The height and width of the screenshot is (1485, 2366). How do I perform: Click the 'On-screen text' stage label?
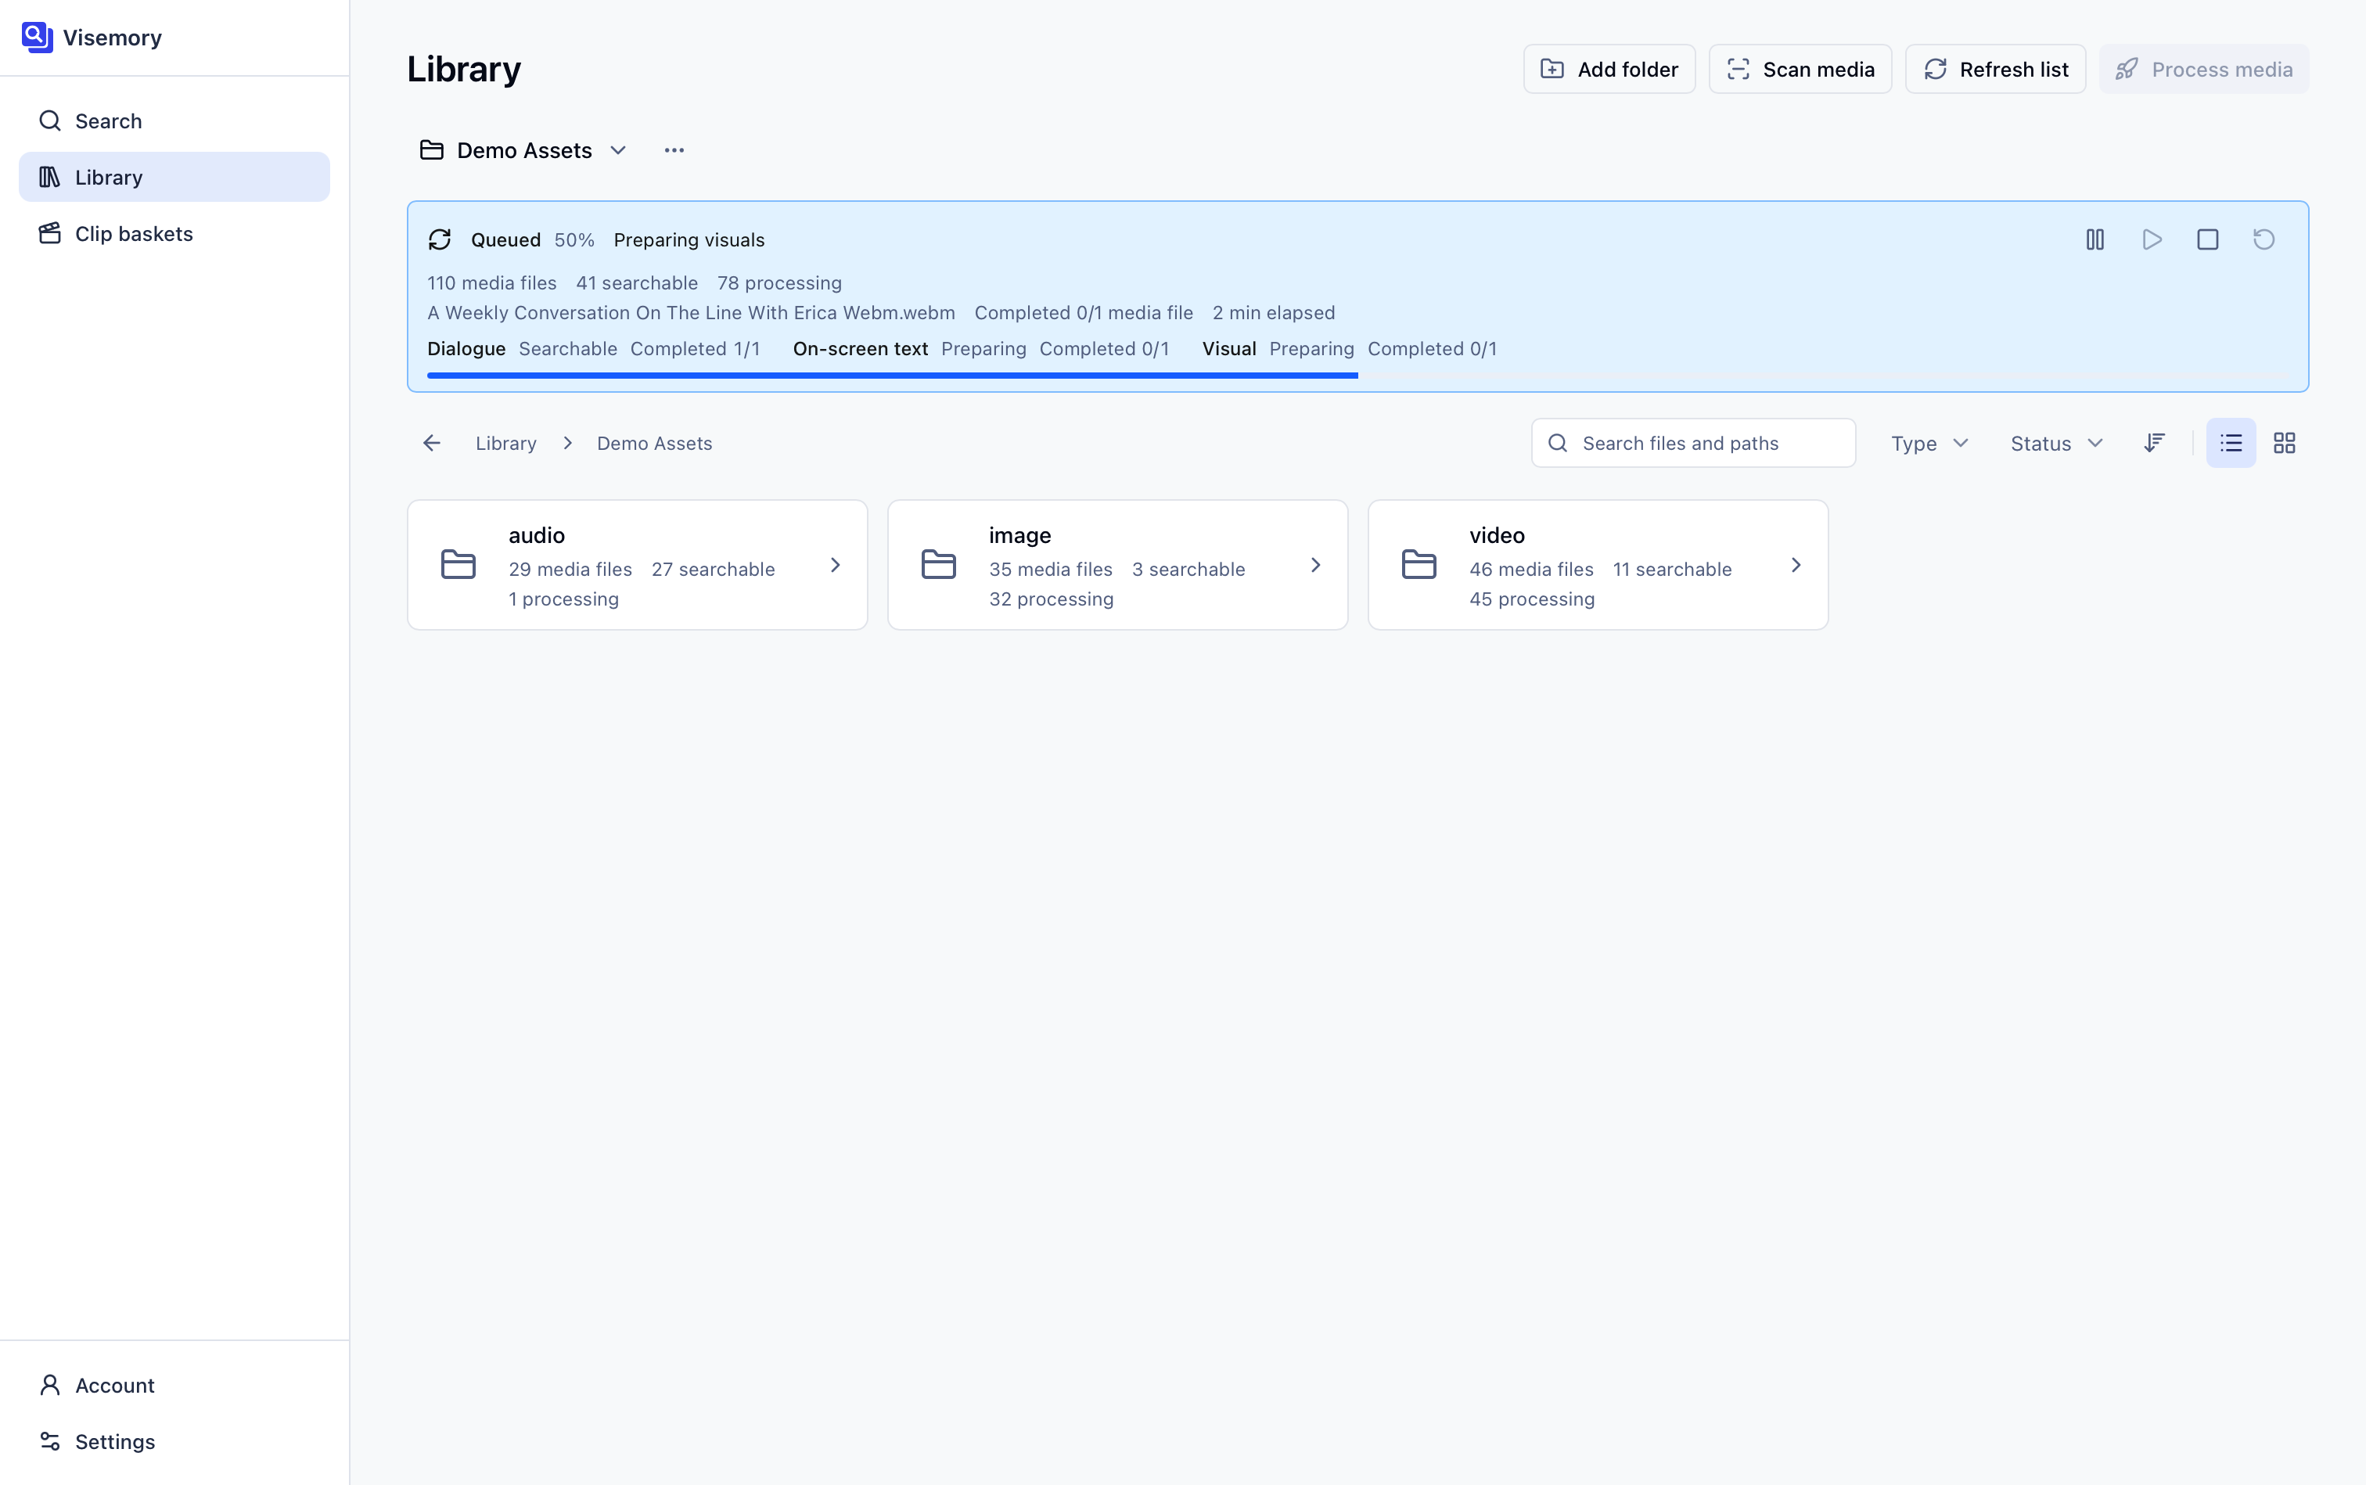tap(861, 349)
